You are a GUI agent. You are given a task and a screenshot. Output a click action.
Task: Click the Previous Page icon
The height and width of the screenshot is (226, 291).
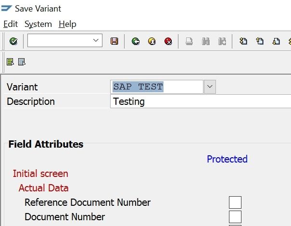click(x=260, y=41)
